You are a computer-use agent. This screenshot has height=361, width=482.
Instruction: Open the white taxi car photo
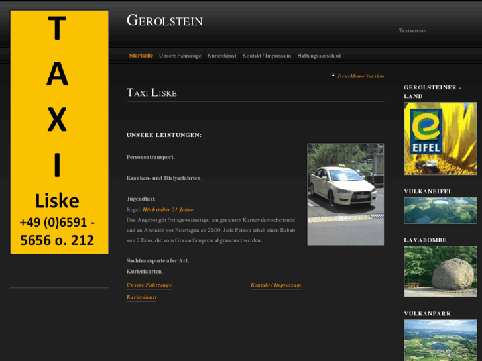click(x=345, y=195)
